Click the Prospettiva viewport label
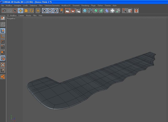168x122 pixels. 11,19
